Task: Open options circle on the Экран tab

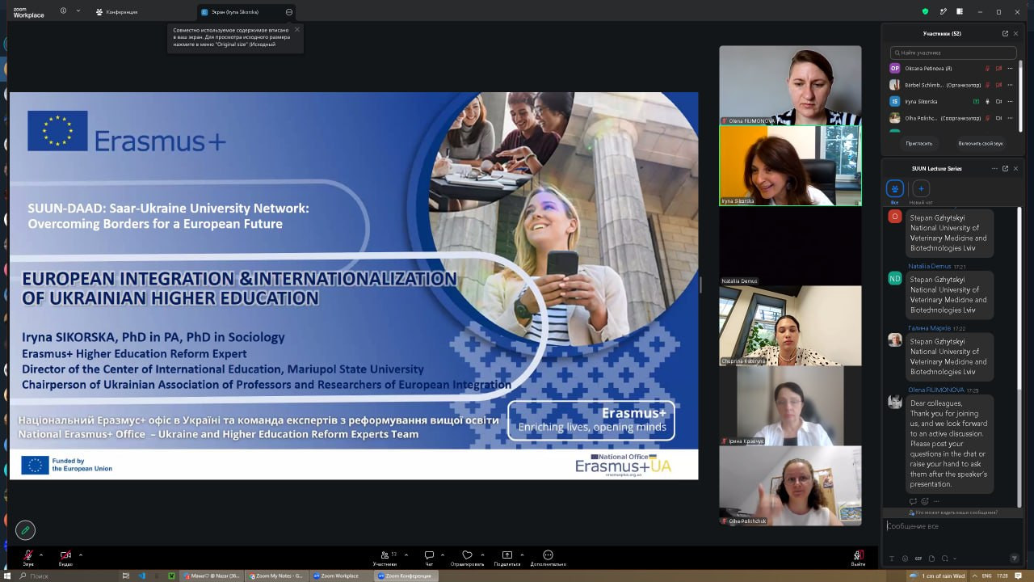Action: coord(289,12)
